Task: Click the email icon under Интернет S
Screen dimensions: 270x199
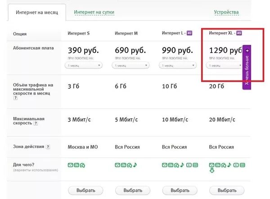Action: pos(70,165)
